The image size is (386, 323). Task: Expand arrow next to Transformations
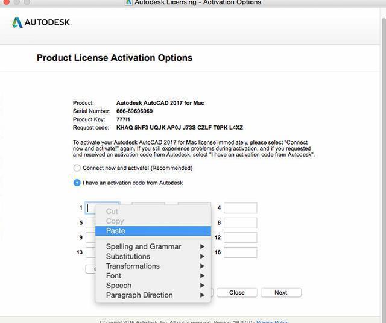[202, 266]
